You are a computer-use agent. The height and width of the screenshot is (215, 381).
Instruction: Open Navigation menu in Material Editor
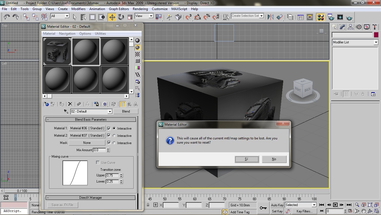coord(67,34)
